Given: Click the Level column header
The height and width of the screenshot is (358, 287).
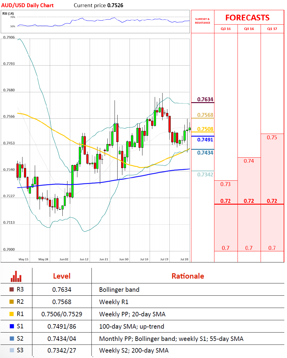Looking at the screenshot, I should 61,276.
